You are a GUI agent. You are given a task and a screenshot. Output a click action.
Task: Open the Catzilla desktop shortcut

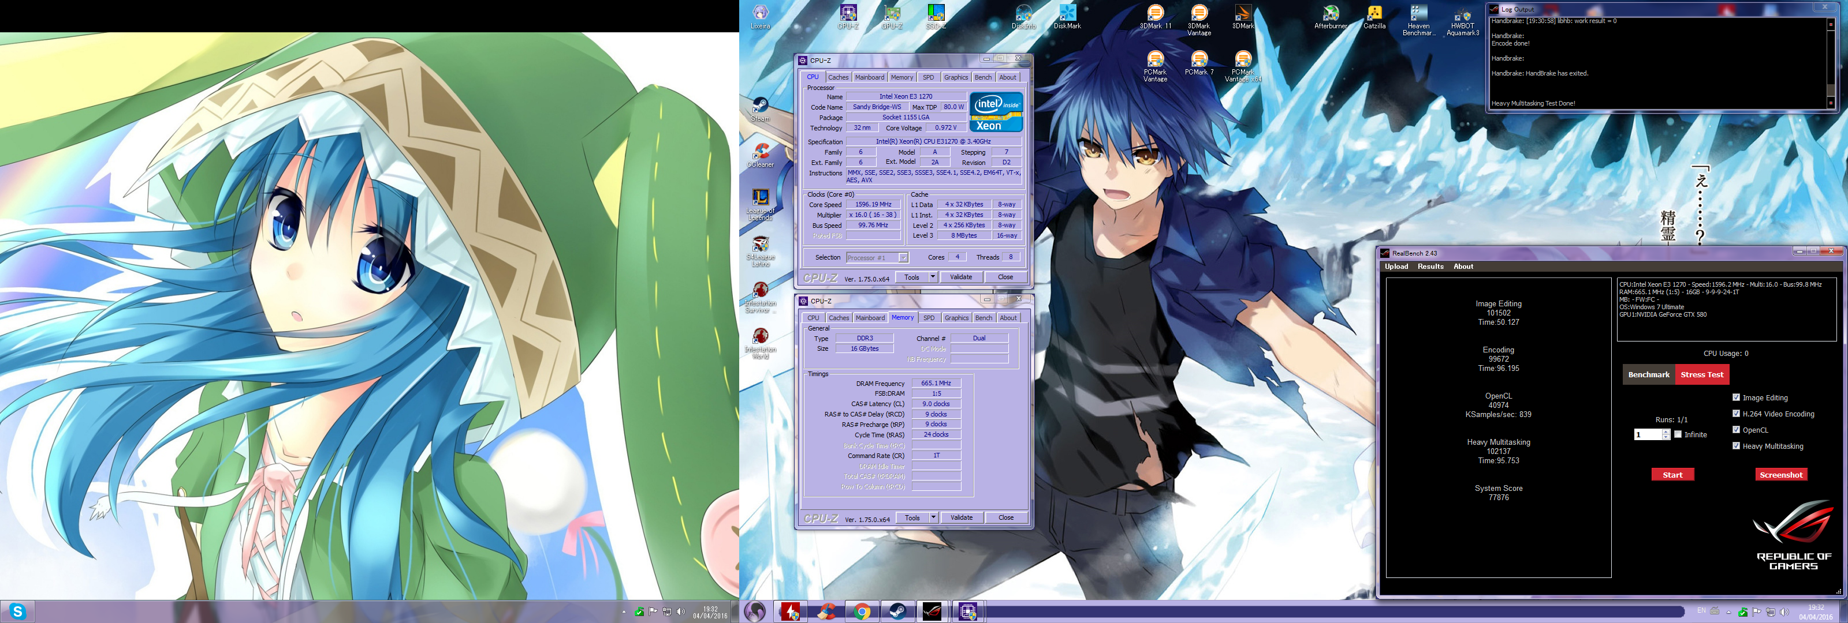[x=1374, y=17]
